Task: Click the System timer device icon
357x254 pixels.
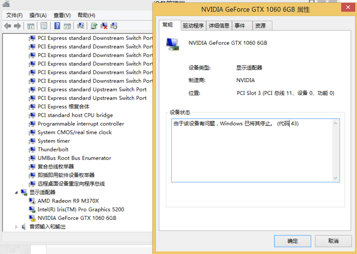Action: 32,141
